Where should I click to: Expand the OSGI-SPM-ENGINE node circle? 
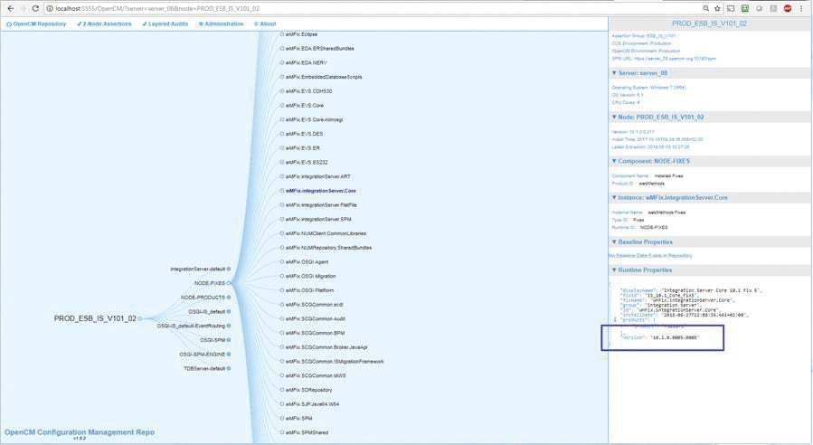[x=229, y=355]
